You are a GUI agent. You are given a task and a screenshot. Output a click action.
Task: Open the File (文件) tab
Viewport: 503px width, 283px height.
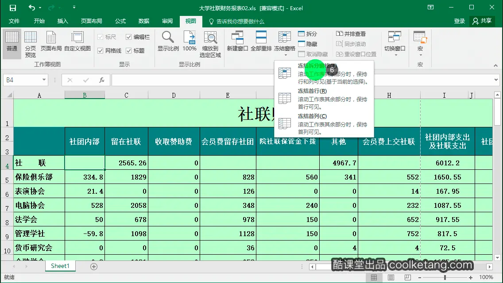point(14,21)
